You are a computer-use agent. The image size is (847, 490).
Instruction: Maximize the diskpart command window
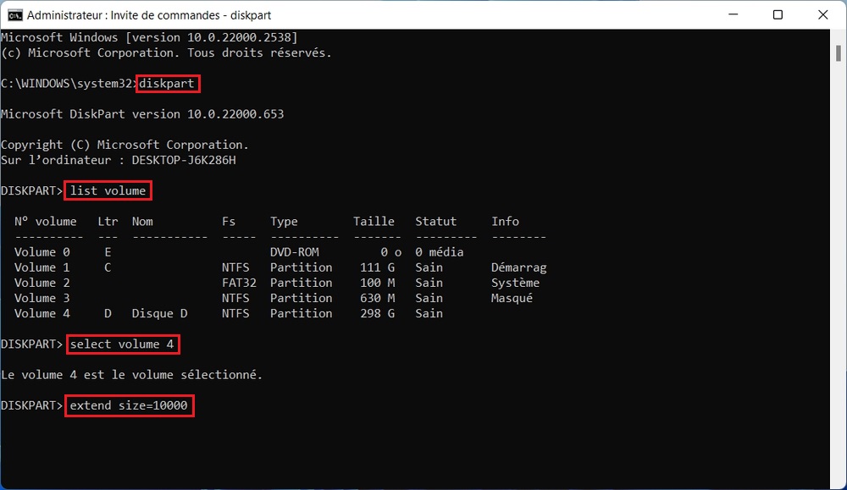click(x=778, y=14)
